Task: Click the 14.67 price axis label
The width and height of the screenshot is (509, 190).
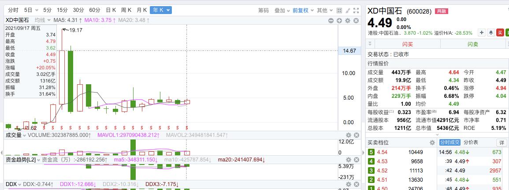Action: click(349, 50)
